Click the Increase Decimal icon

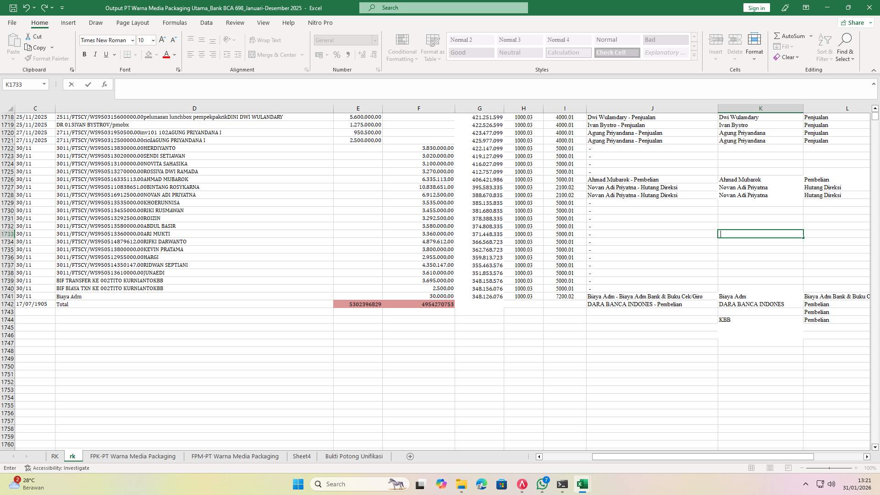click(362, 55)
